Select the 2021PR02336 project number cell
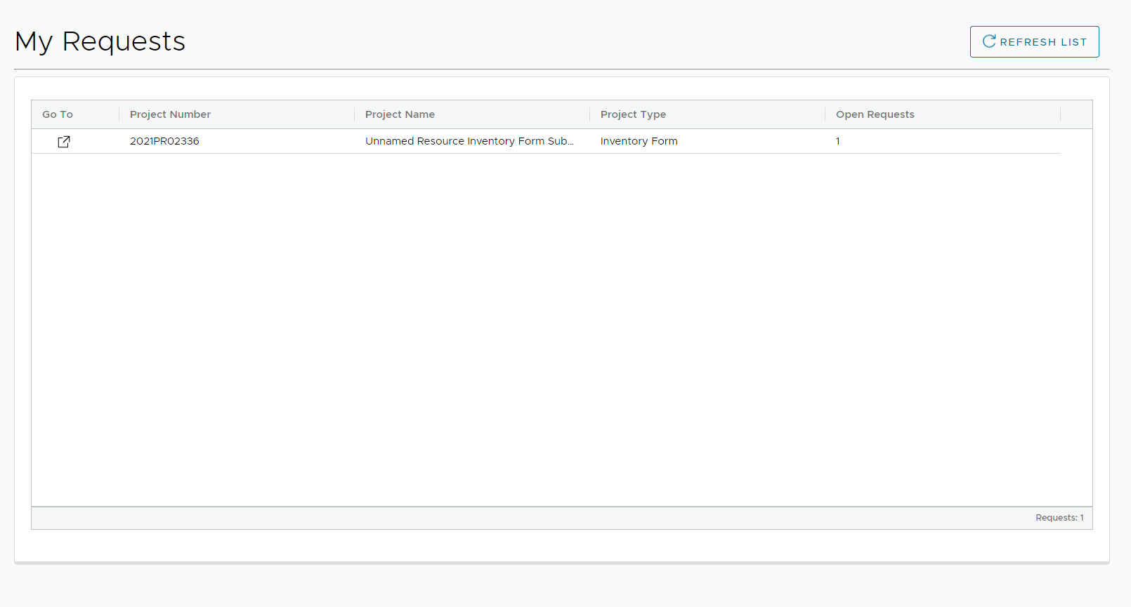Image resolution: width=1131 pixels, height=607 pixels. 164,141
